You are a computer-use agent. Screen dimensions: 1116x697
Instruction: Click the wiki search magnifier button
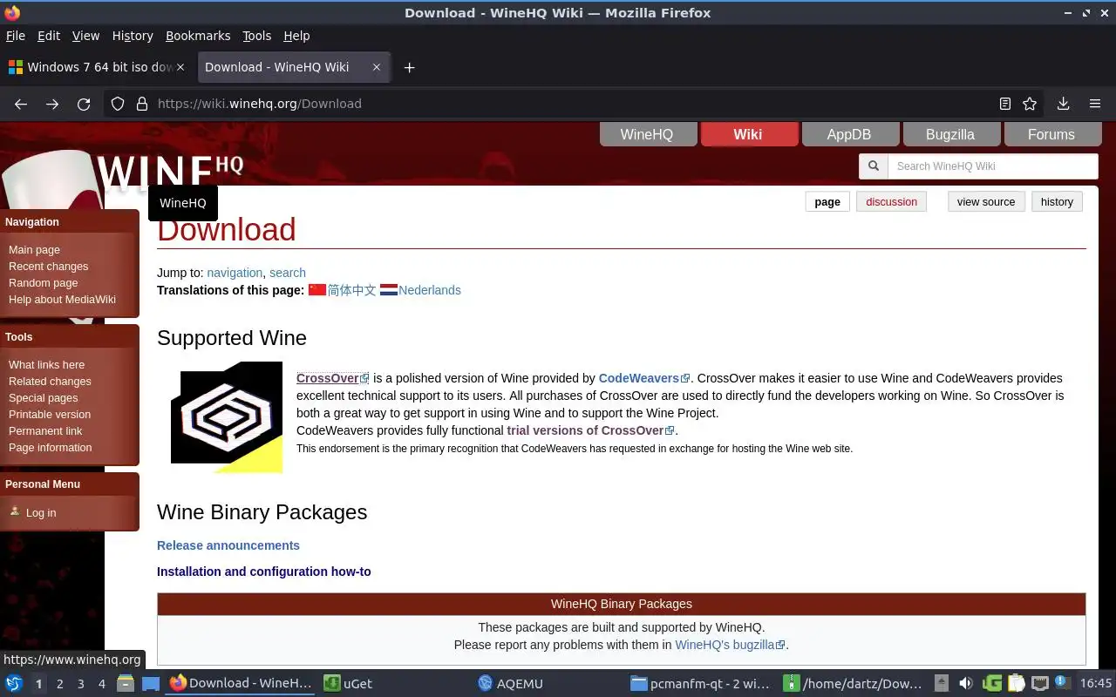coord(874,166)
